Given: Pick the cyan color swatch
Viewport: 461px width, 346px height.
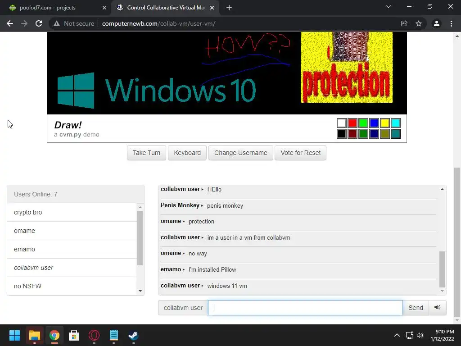Looking at the screenshot, I should 396,123.
